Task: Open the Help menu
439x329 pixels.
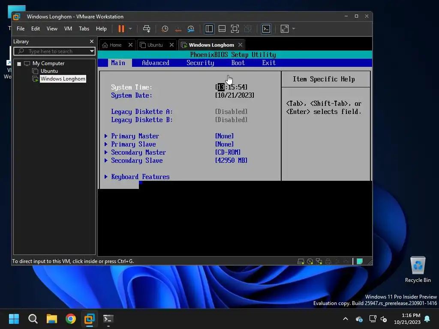Action: 101,29
